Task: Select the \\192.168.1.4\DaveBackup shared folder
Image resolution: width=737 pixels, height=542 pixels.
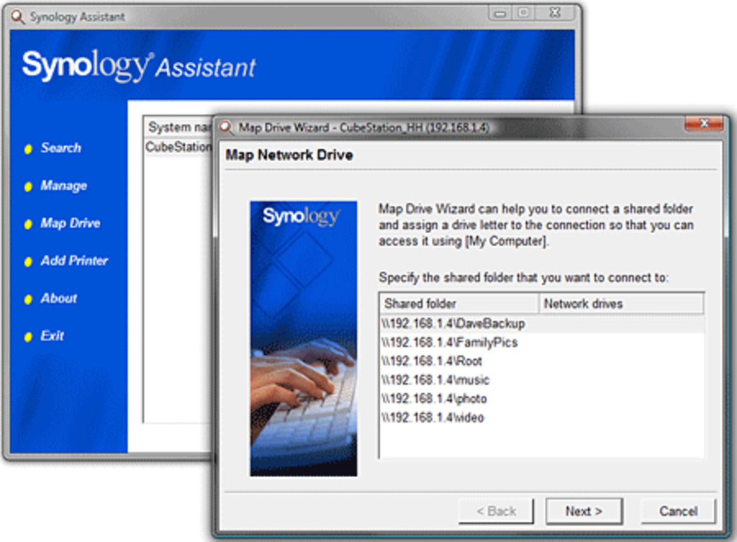Action: [542, 323]
